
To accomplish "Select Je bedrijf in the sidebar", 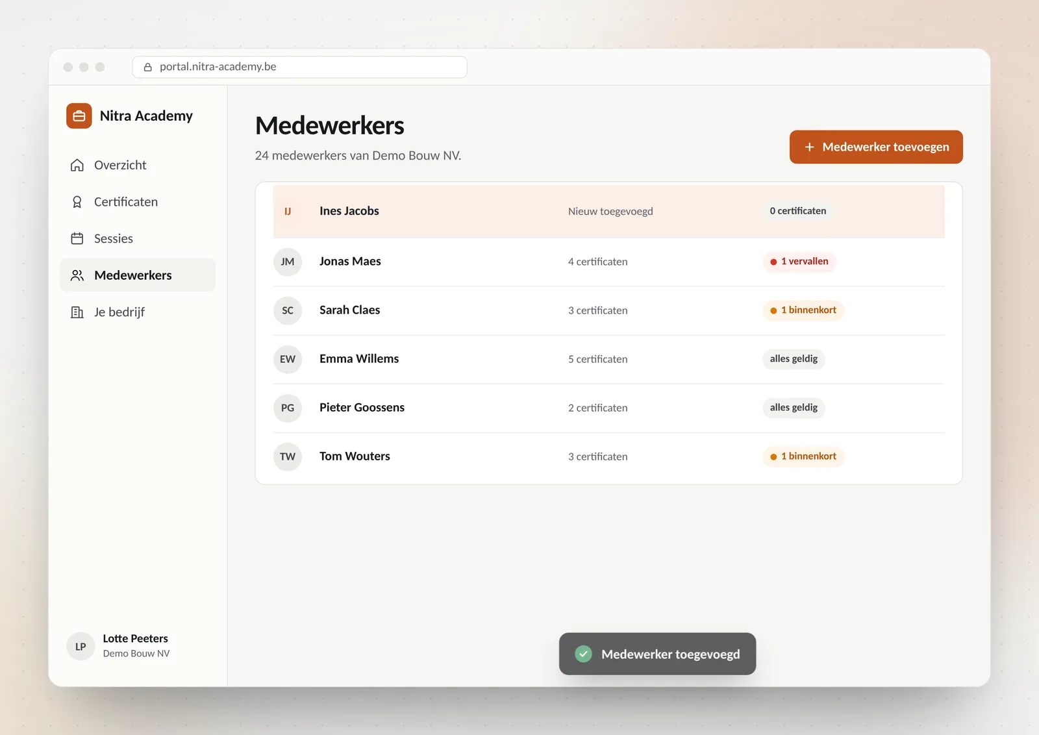I will pos(138,312).
